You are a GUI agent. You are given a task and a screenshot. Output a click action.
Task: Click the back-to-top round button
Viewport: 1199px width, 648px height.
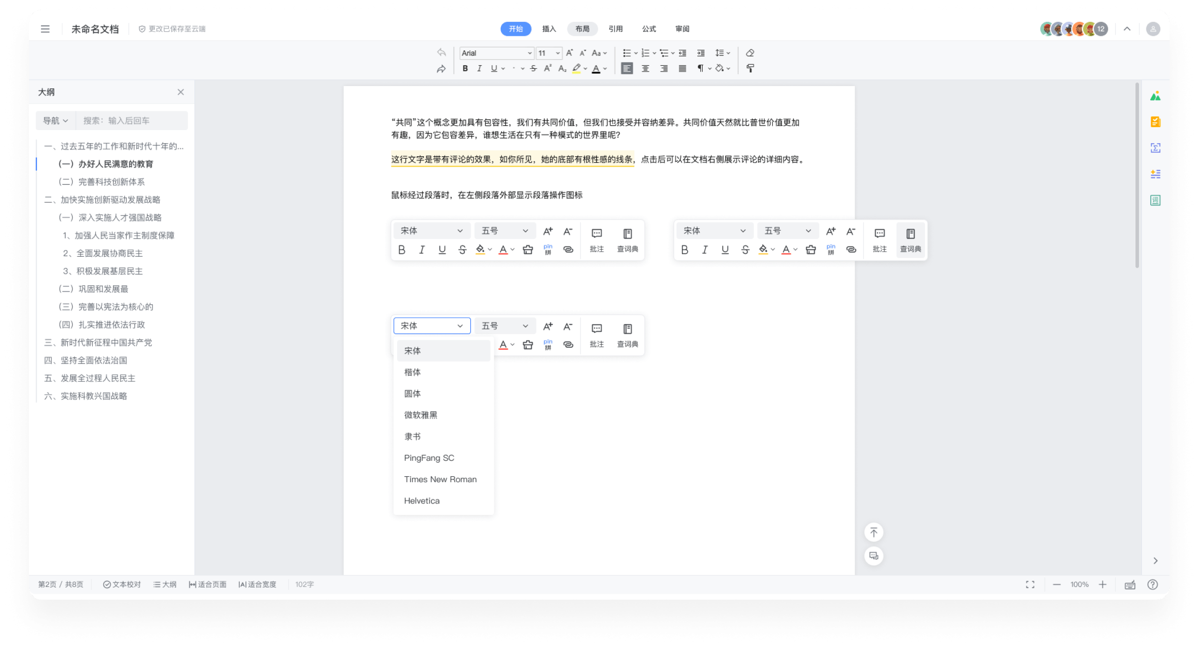[873, 532]
